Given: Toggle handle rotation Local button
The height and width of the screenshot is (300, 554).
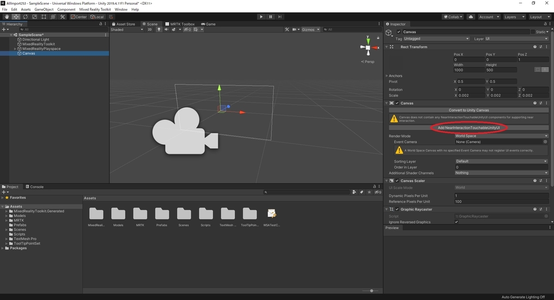Looking at the screenshot, I should click(96, 17).
